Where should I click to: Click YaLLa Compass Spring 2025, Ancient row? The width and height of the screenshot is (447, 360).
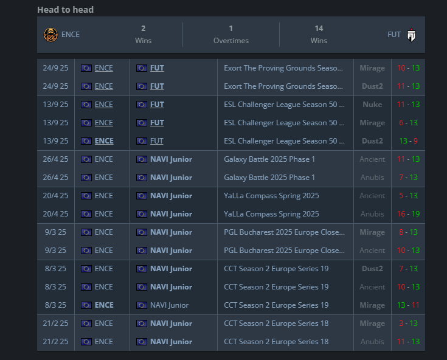click(x=271, y=196)
